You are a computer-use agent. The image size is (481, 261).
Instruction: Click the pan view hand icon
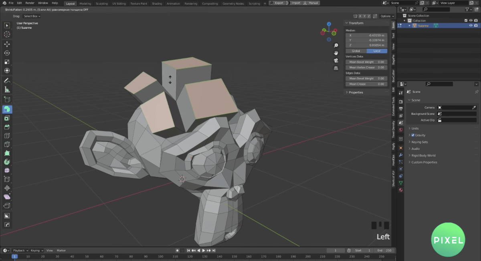click(x=336, y=53)
